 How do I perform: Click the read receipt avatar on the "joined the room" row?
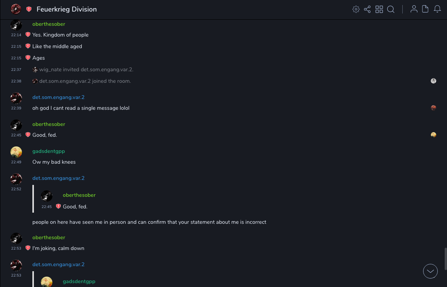click(x=434, y=81)
